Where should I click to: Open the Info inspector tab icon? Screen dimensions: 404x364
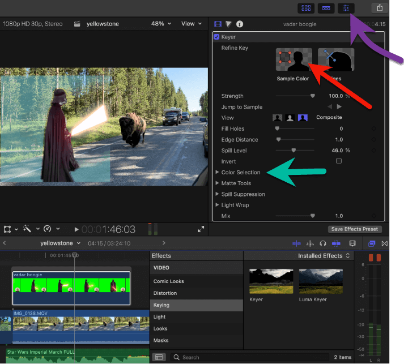click(x=240, y=24)
